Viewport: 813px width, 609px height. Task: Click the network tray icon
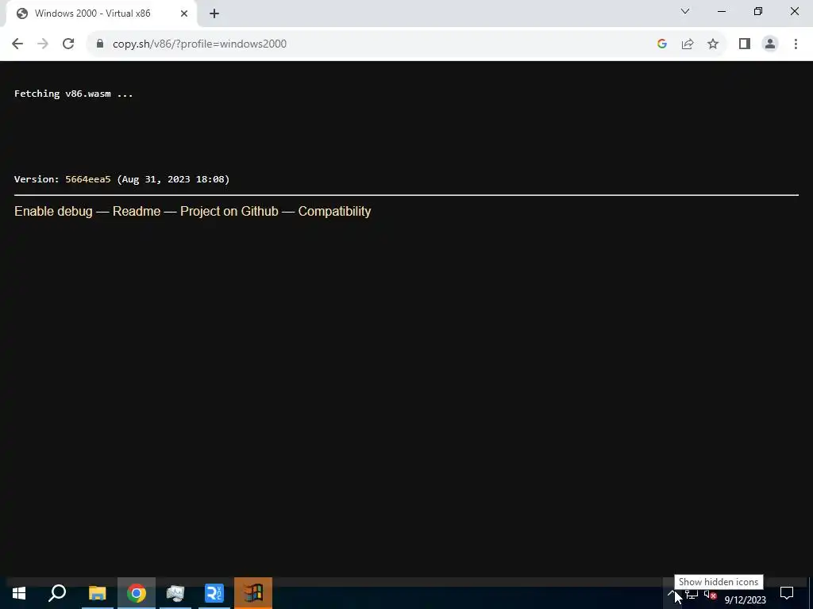point(692,594)
